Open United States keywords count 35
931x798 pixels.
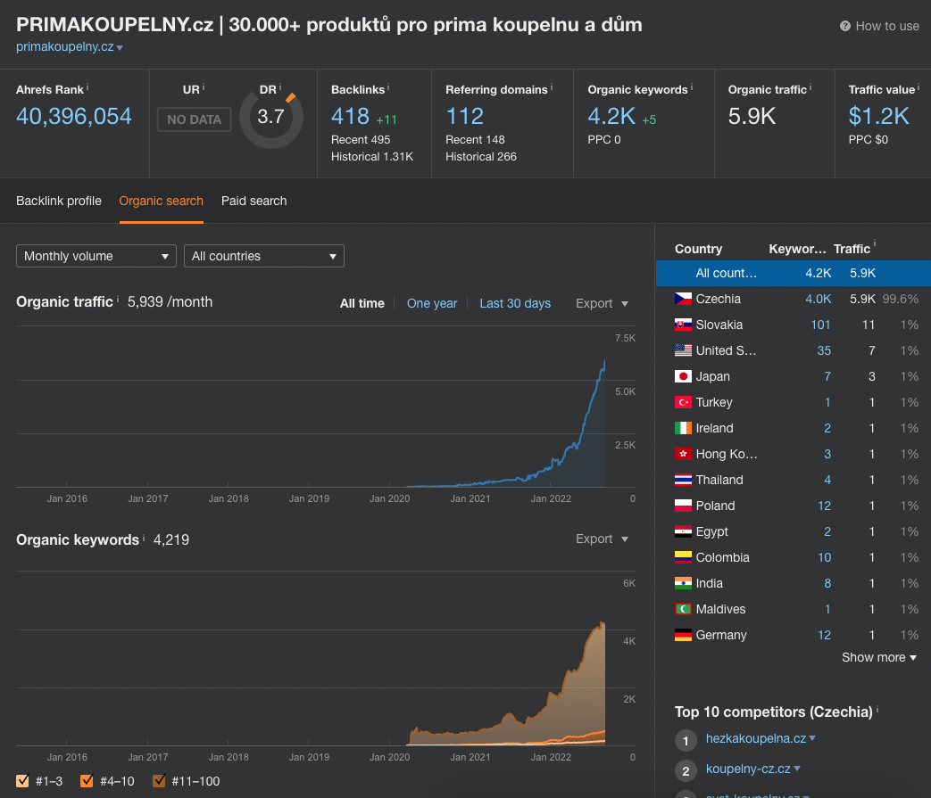(824, 350)
